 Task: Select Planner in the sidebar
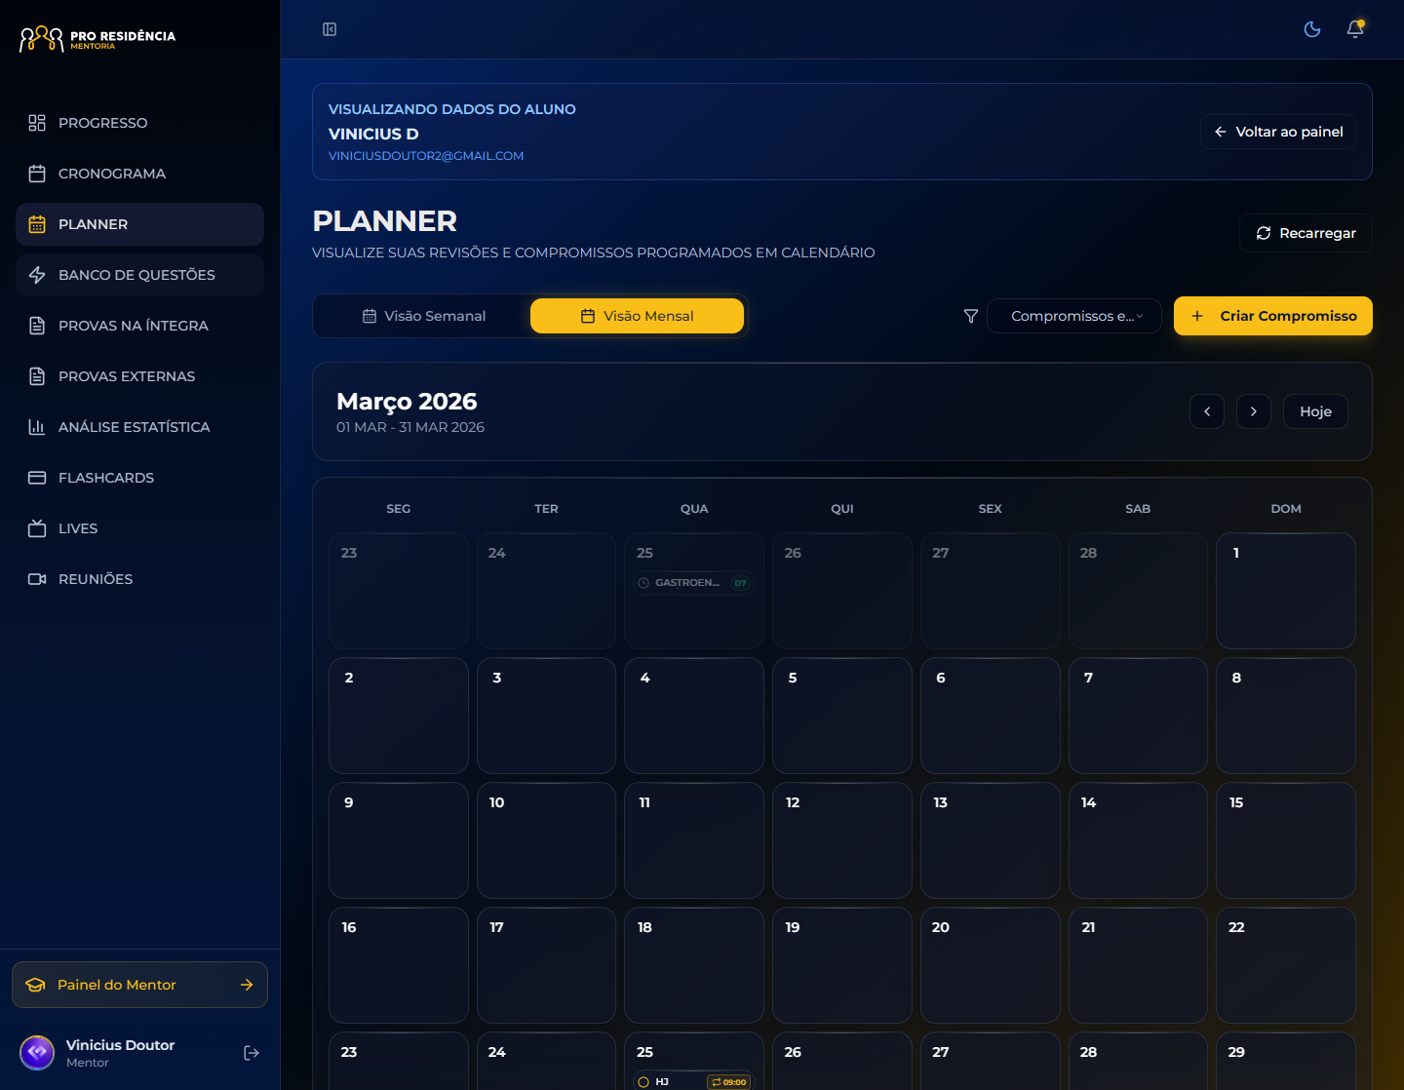[x=139, y=224]
